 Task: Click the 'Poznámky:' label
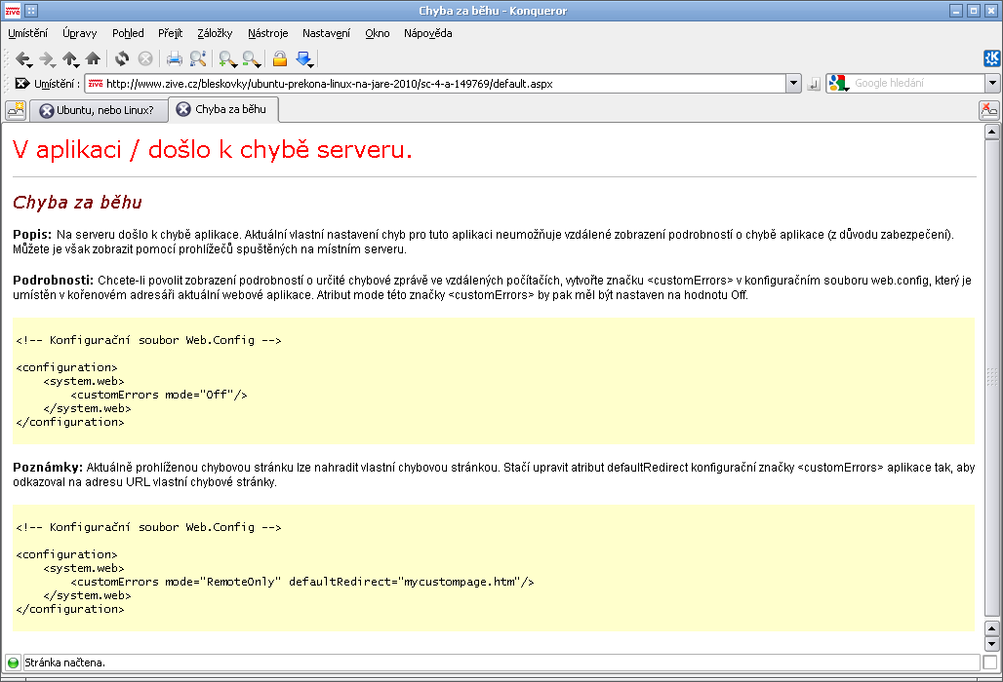48,468
